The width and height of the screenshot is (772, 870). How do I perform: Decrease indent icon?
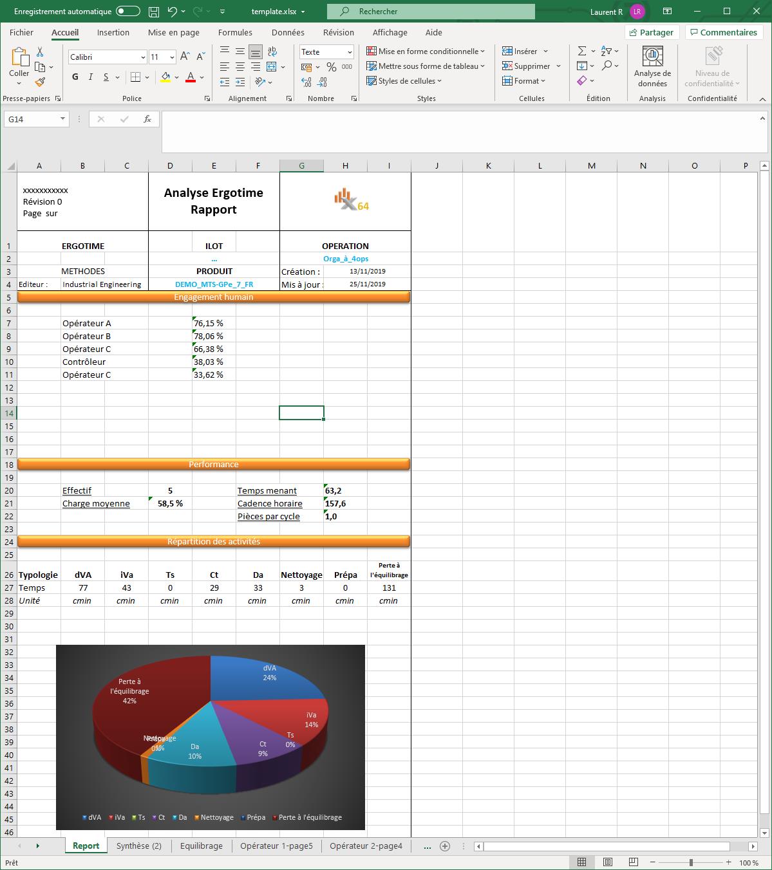(x=225, y=82)
